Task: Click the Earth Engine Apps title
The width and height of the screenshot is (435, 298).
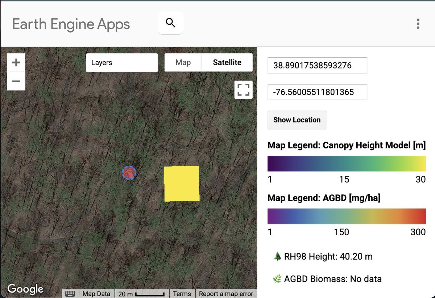Action: (71, 24)
